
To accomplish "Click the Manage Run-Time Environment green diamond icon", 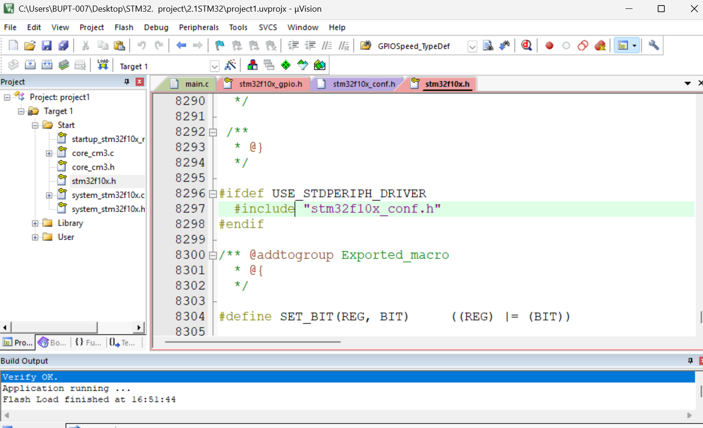I will [x=286, y=65].
